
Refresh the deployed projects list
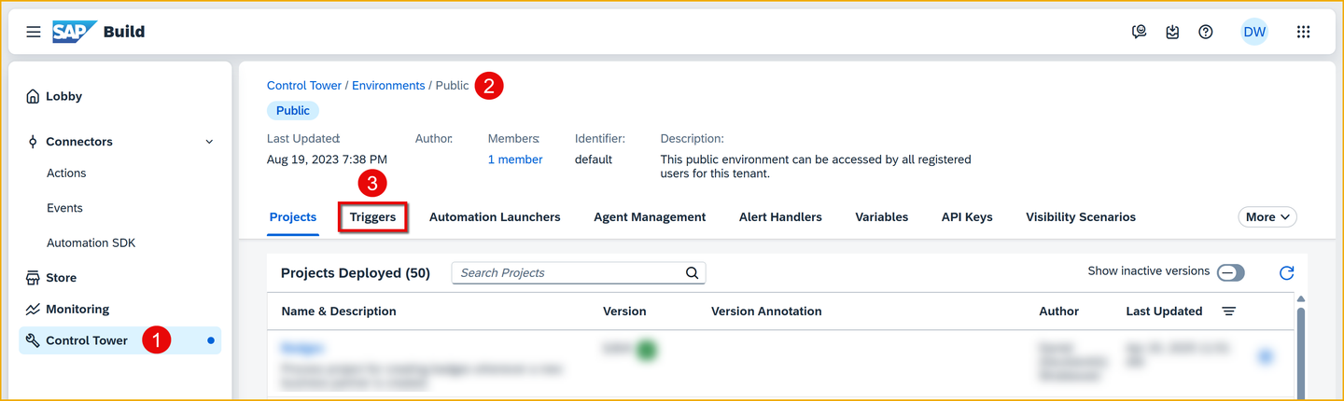click(1286, 272)
